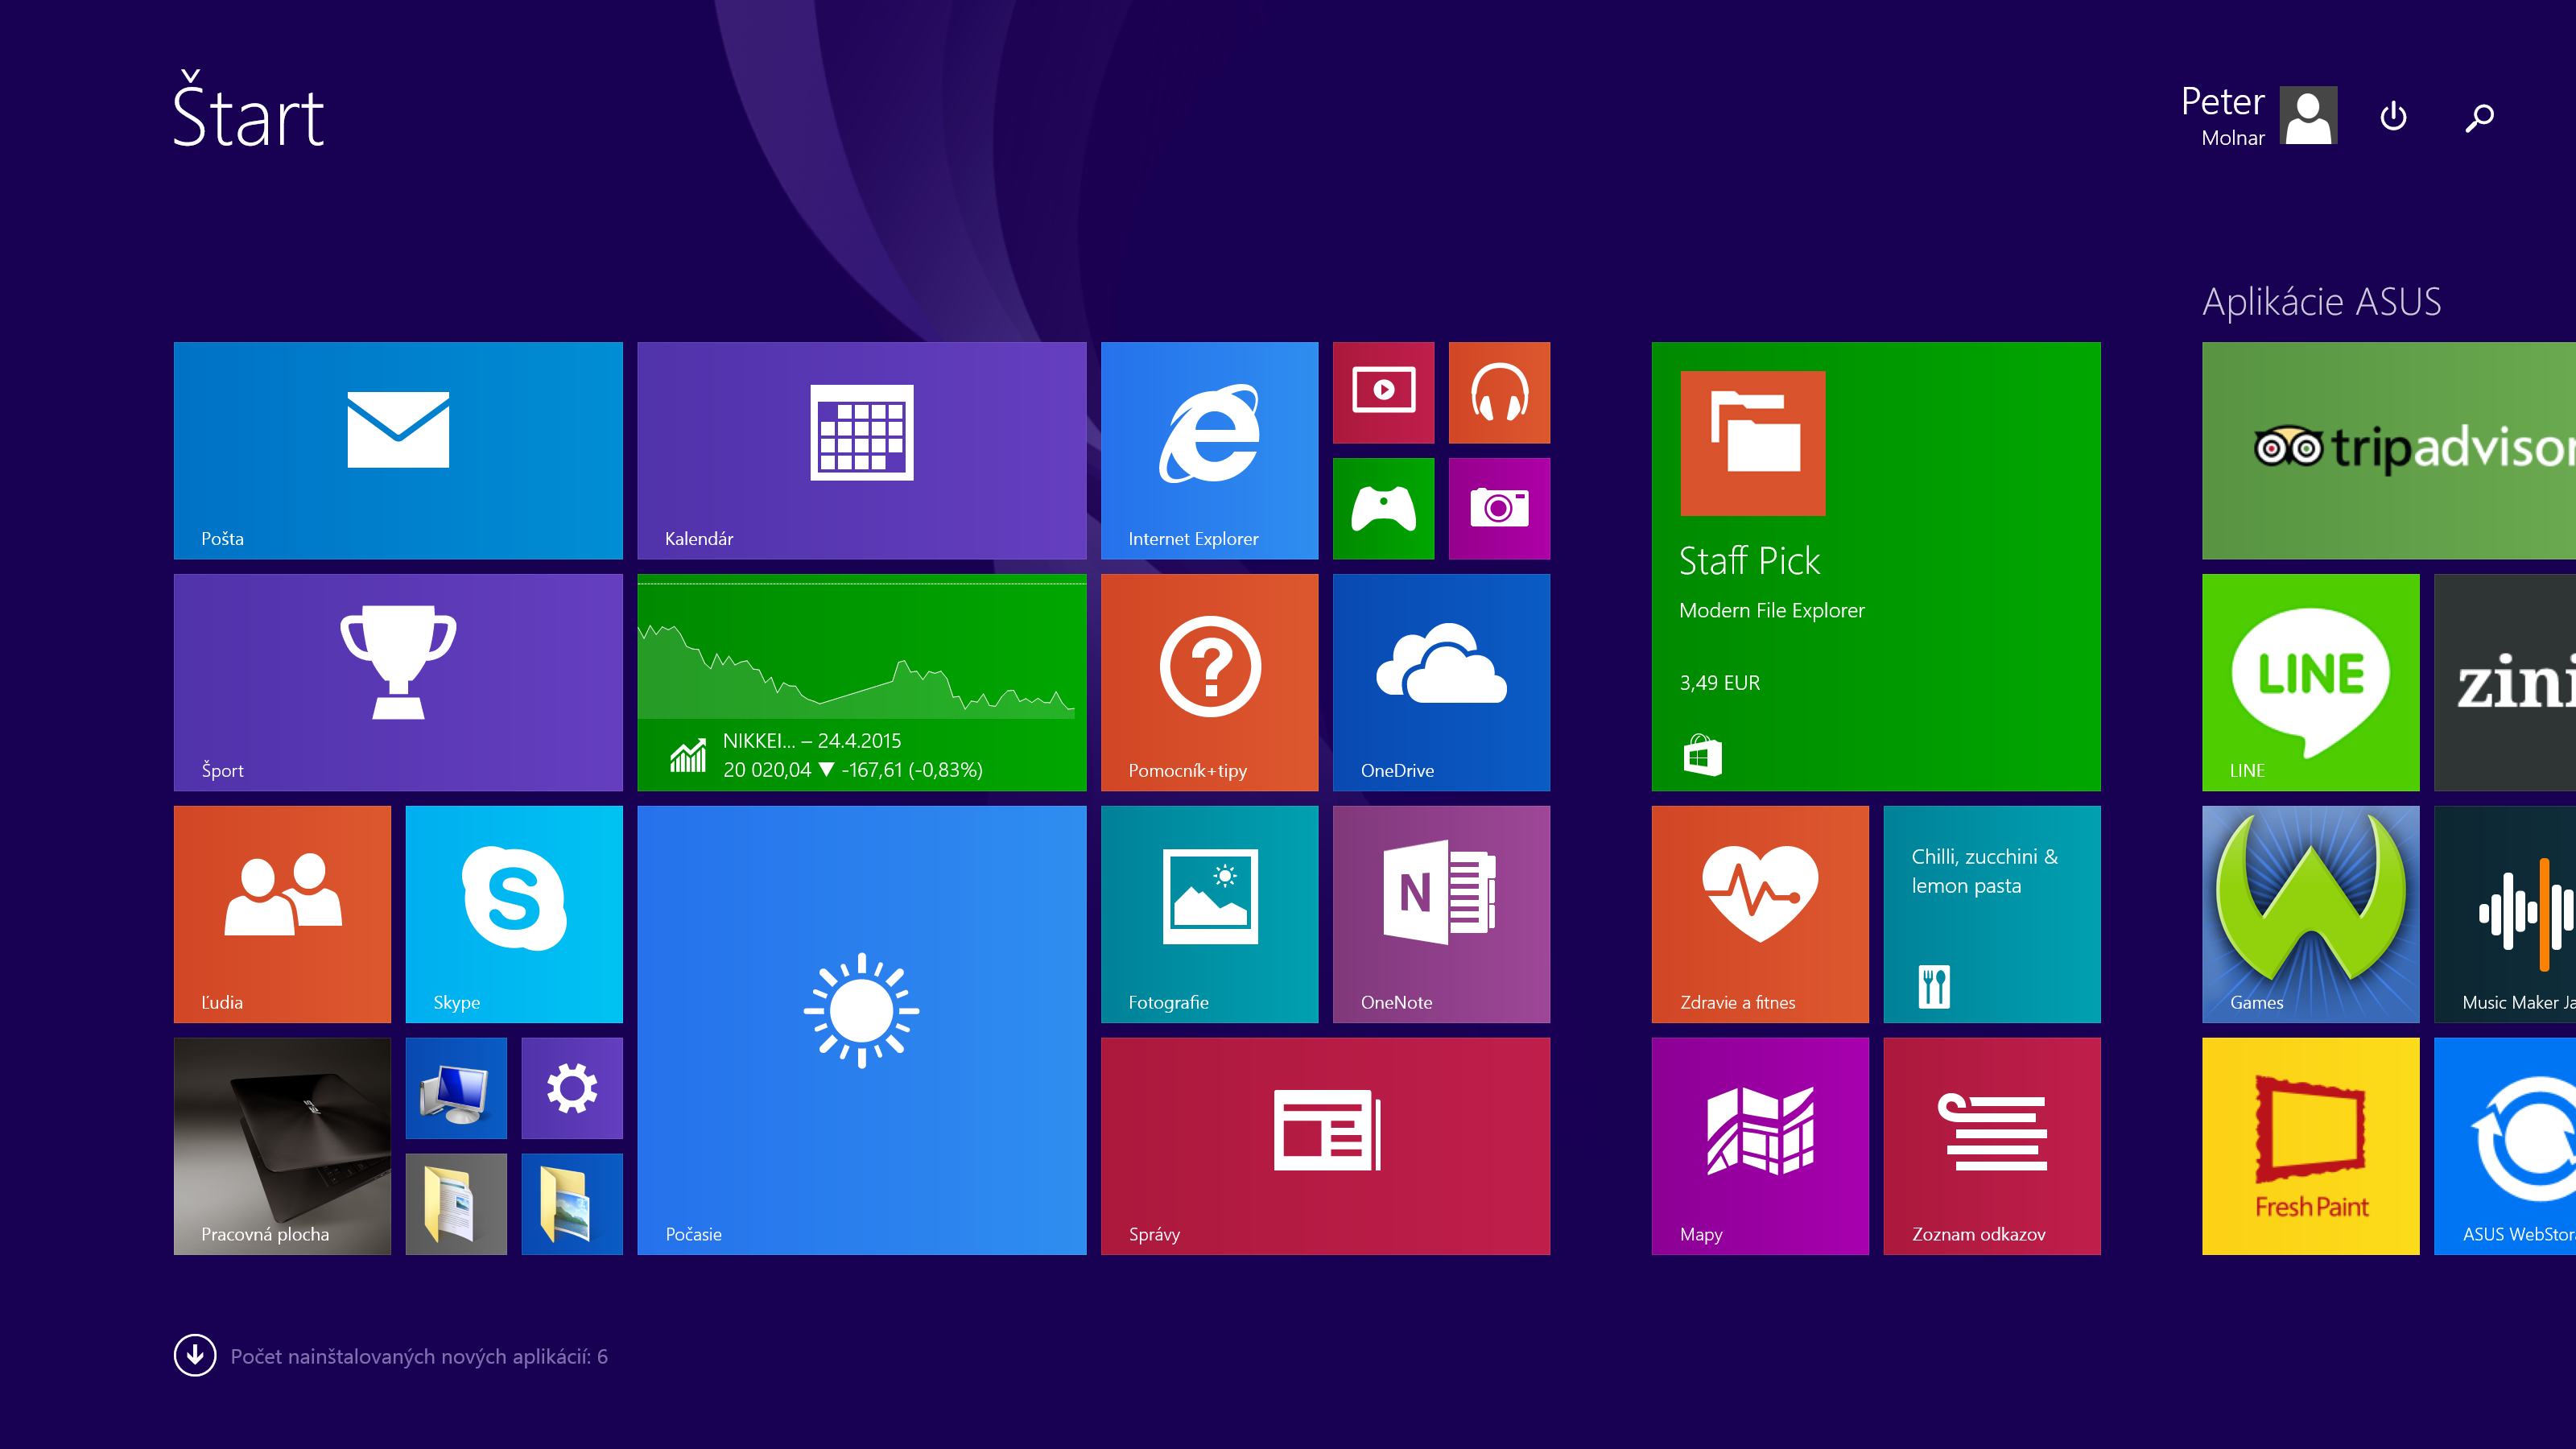Open Zoznam odkazov reading list tile

pyautogui.click(x=1992, y=1146)
